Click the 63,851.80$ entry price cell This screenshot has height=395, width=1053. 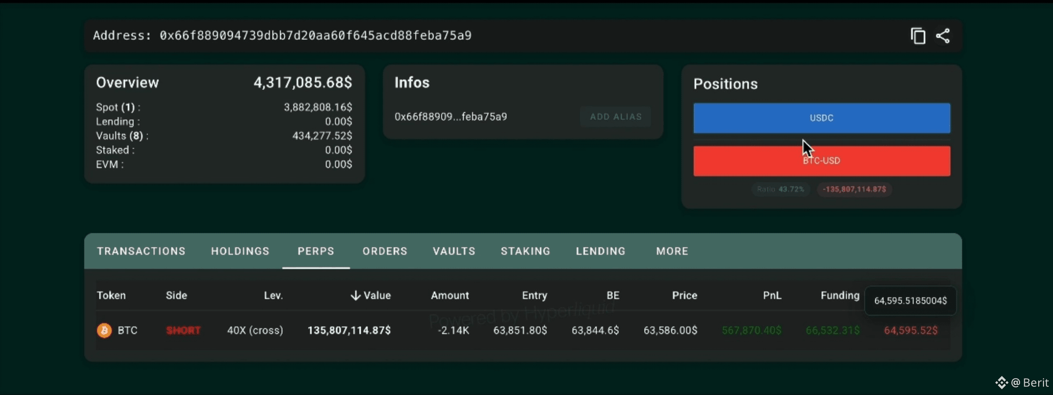click(x=520, y=330)
